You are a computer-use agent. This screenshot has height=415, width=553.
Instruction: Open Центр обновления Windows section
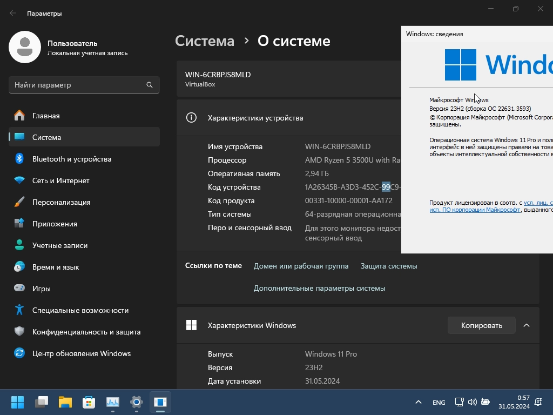tap(81, 353)
